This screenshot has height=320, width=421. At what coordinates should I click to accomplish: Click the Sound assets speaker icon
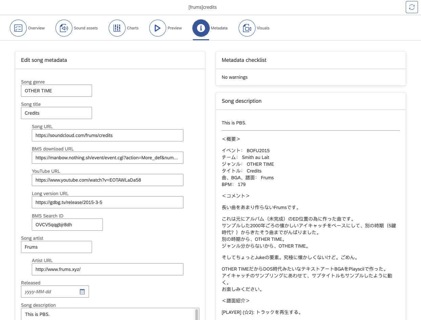[x=64, y=28]
